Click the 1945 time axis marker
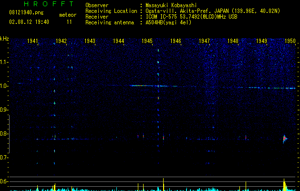 tap(147, 41)
